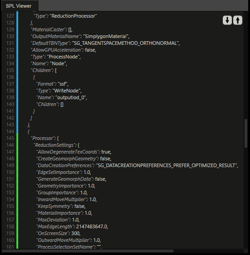Viewport: 250px width, 255px height.
Task: Click "KeepSymmetry" key
Action: tap(54, 206)
